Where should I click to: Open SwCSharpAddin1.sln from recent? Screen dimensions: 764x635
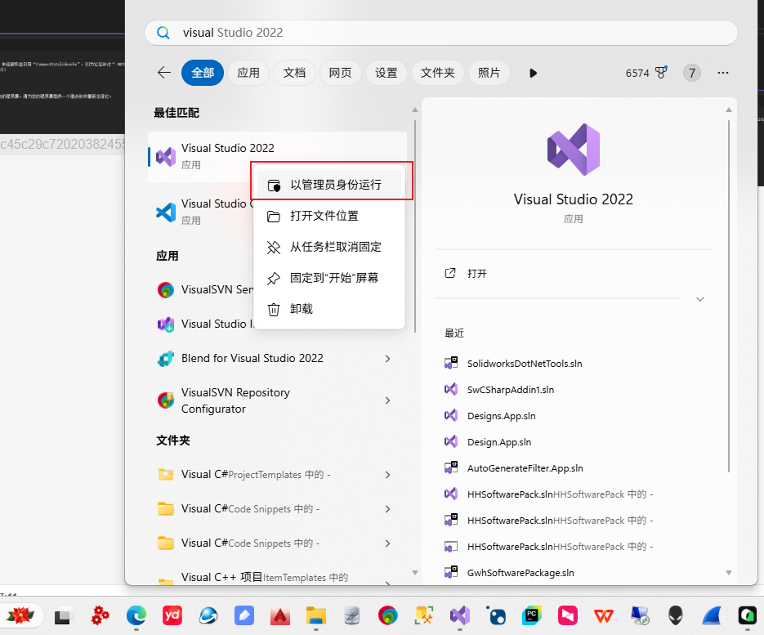(x=510, y=390)
